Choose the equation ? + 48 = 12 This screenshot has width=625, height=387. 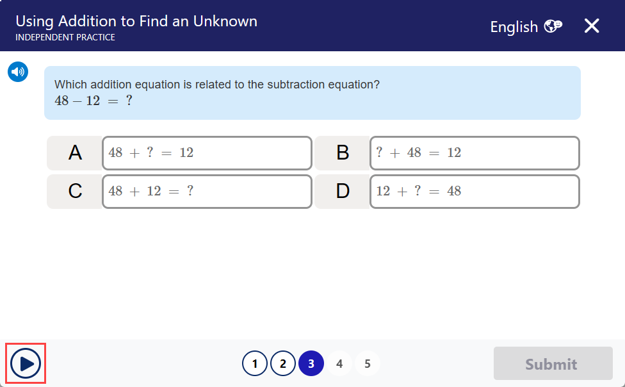point(475,153)
